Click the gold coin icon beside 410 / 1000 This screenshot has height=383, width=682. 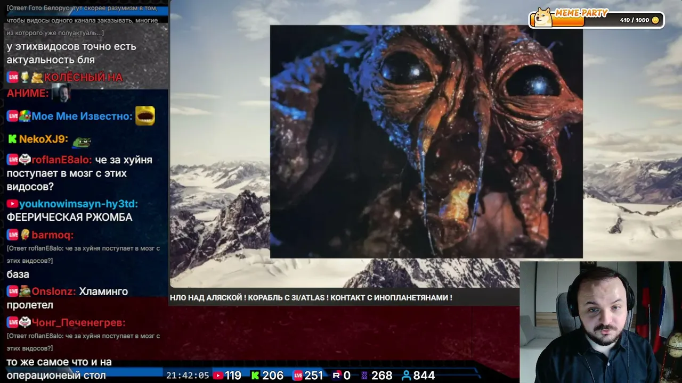coord(655,20)
